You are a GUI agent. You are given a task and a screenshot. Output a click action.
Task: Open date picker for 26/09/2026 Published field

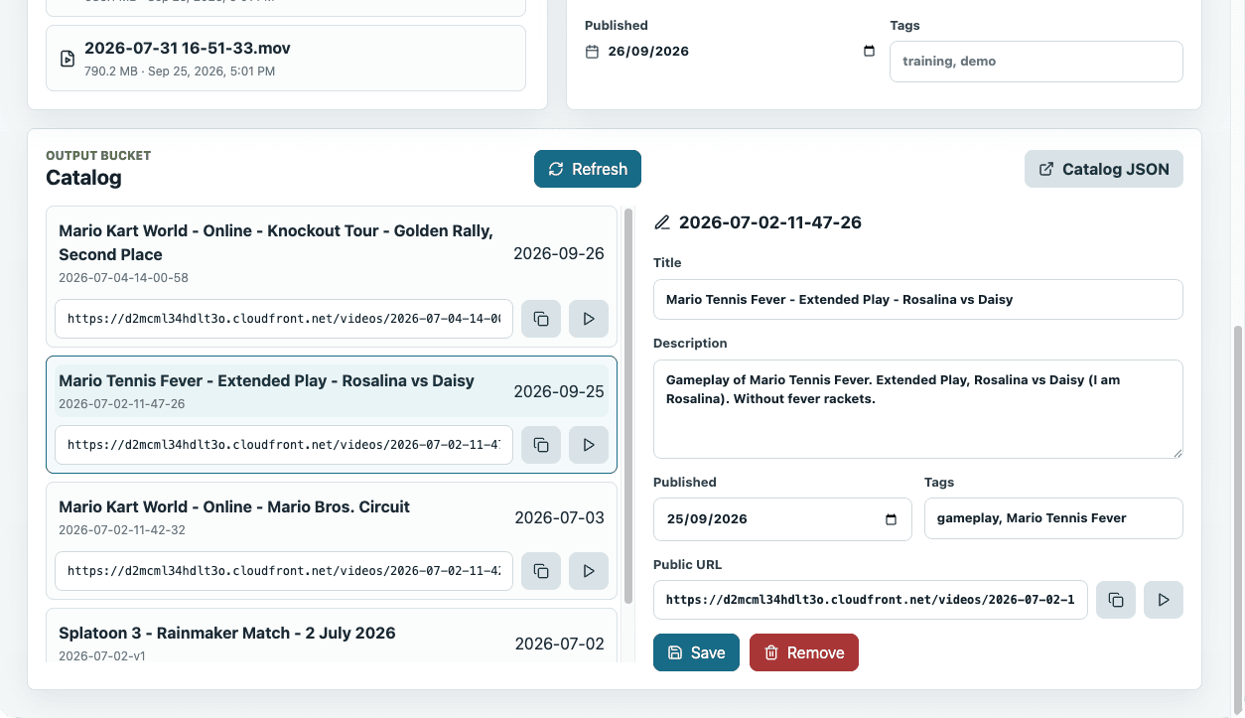[x=869, y=52]
